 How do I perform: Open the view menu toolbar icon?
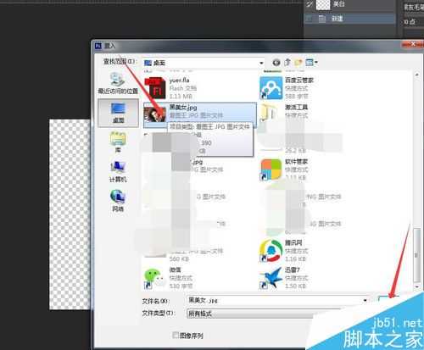[x=311, y=63]
